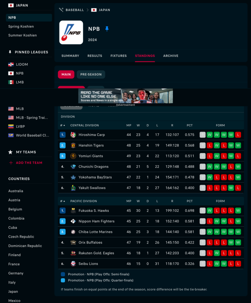Open Germany in Countries list
This screenshot has width=251, height=303.
(x=16, y=273)
